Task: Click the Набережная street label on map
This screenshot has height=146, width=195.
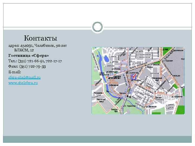Action: click(x=114, y=85)
